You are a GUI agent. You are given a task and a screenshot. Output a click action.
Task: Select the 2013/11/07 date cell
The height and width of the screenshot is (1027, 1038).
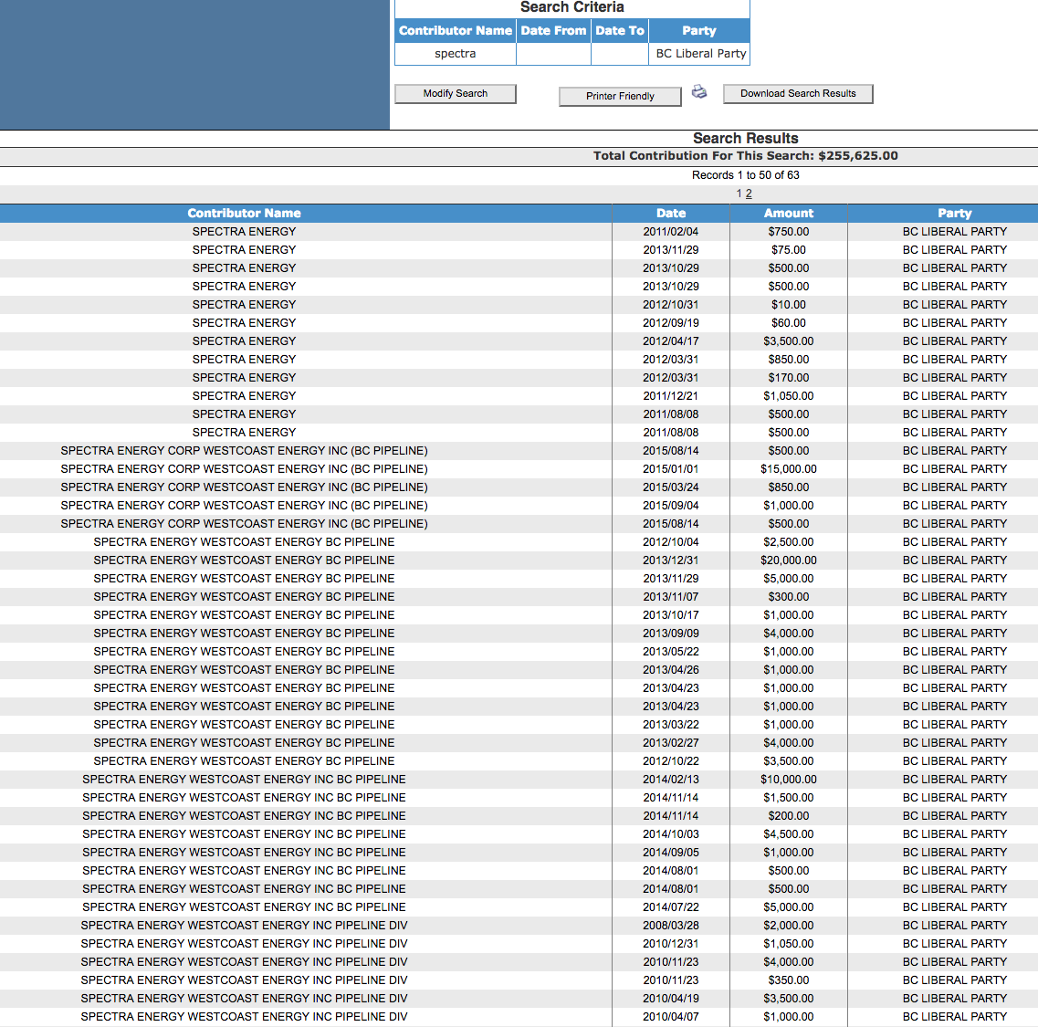click(x=671, y=597)
